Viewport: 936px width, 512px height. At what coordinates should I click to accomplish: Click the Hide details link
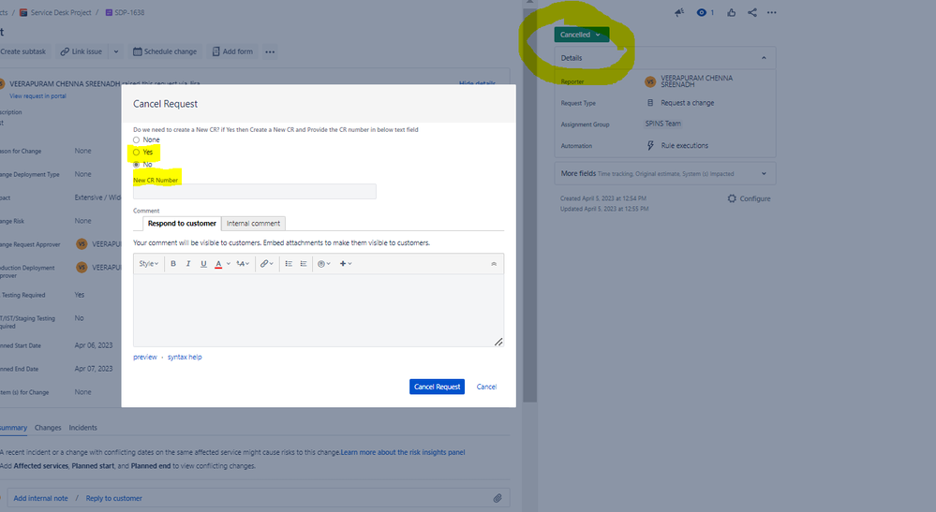point(477,83)
